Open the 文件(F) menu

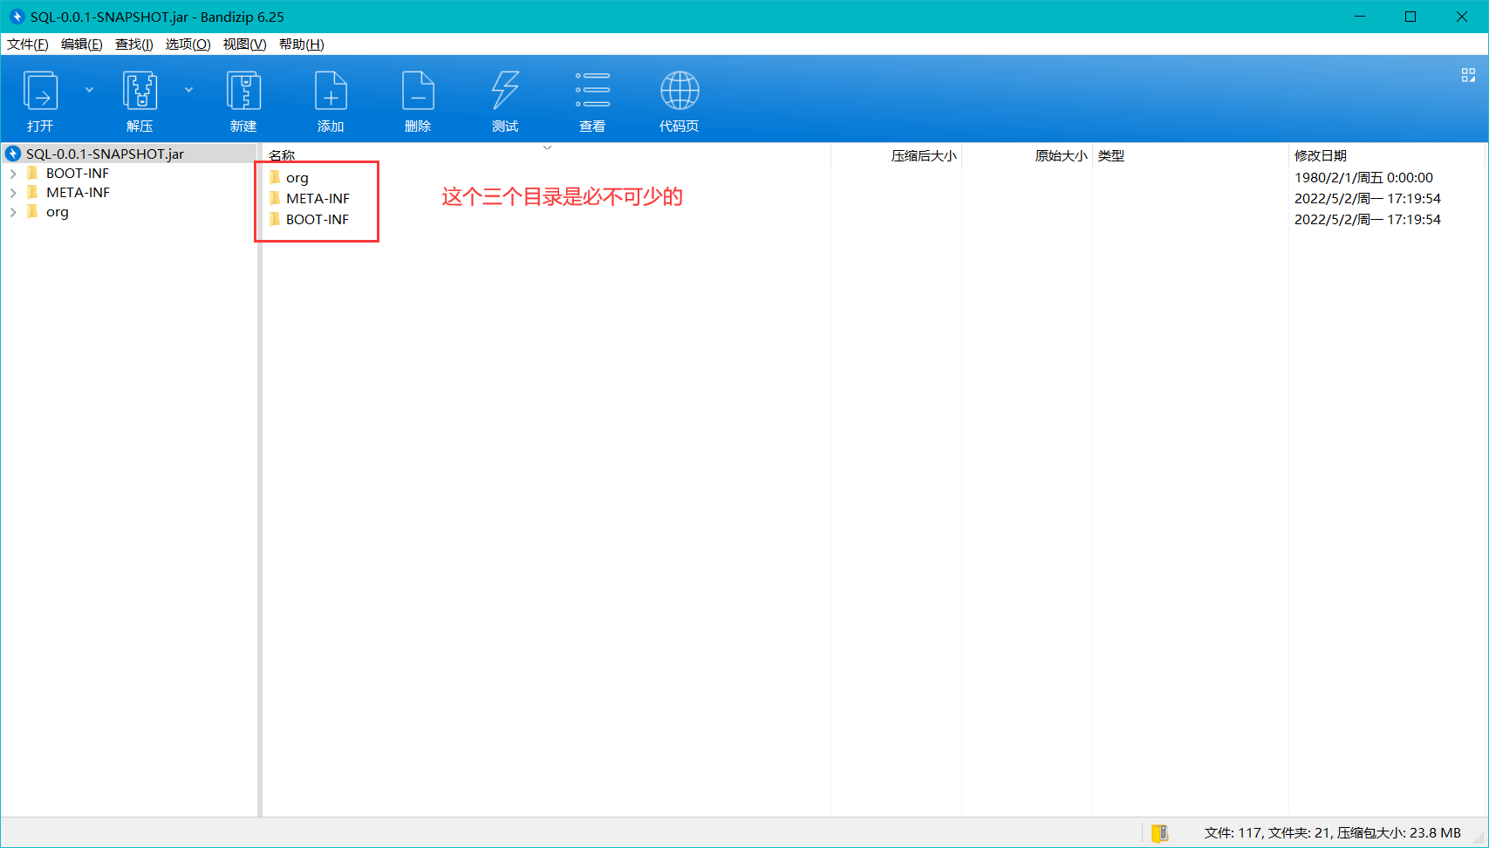click(x=28, y=44)
